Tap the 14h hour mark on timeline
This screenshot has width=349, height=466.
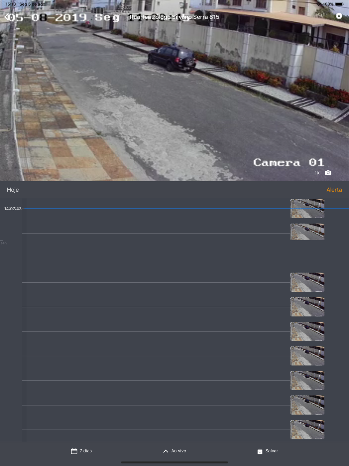click(x=4, y=243)
